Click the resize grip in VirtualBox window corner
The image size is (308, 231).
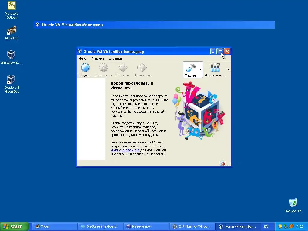pos(229,164)
